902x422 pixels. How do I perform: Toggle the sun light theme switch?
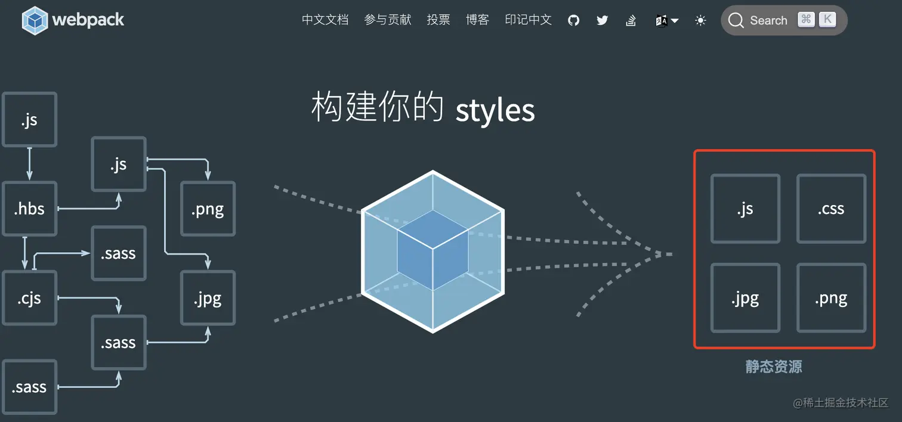701,20
